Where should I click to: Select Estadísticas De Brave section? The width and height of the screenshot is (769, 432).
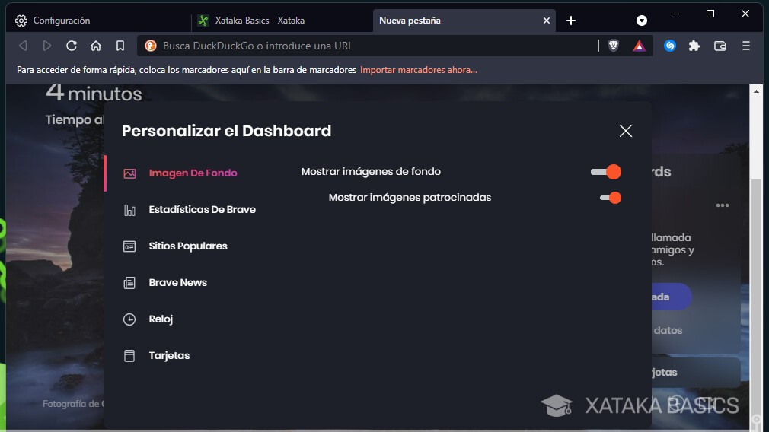pos(202,209)
